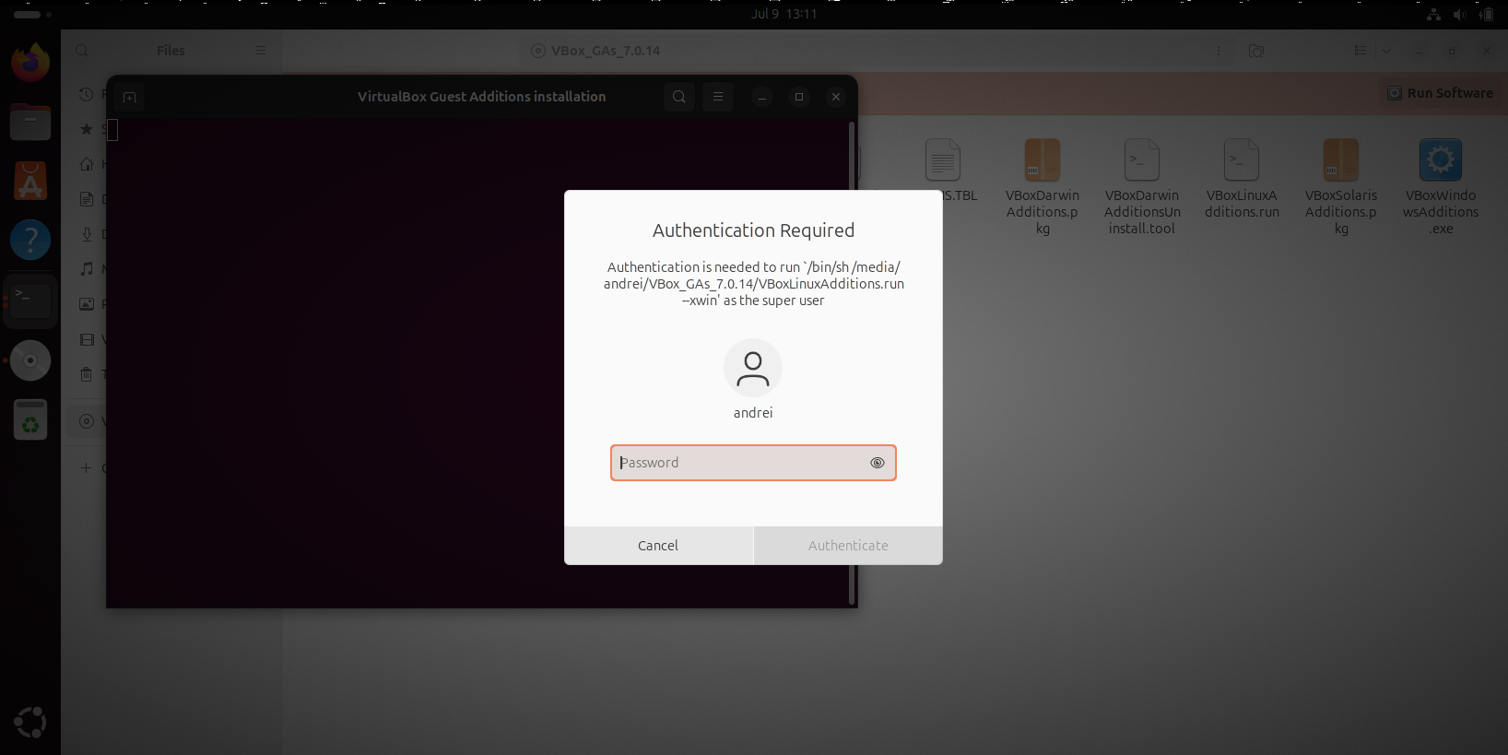1508x755 pixels.
Task: Minimize the Guest Additions installation terminal
Action: pos(762,97)
